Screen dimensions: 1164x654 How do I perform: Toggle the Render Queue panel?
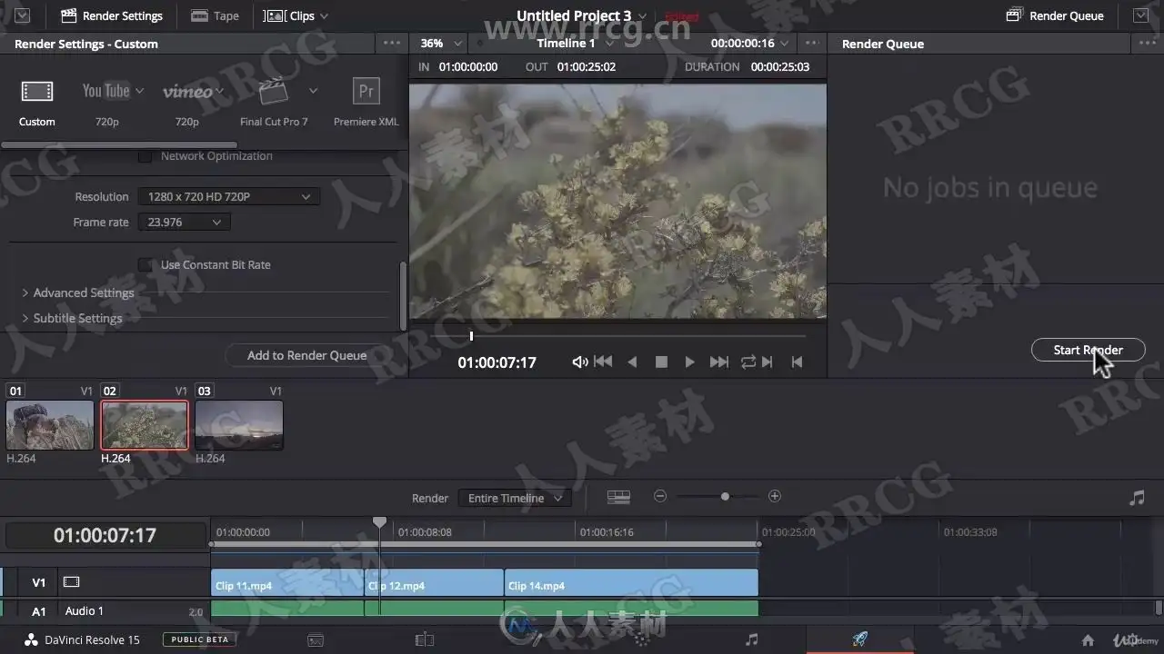click(1055, 15)
